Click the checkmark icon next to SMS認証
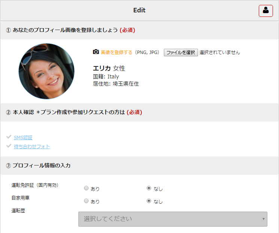 pos(9,137)
